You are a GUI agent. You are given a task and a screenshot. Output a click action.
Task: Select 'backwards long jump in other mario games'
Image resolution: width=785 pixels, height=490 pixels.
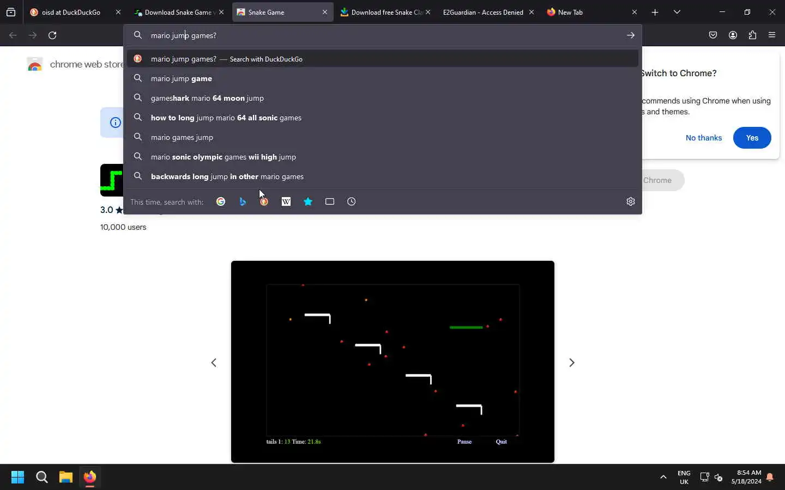383,176
